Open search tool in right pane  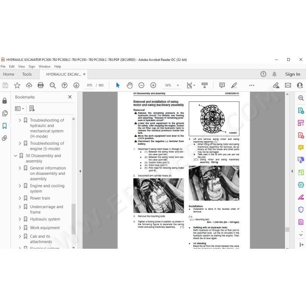tap(301, 98)
